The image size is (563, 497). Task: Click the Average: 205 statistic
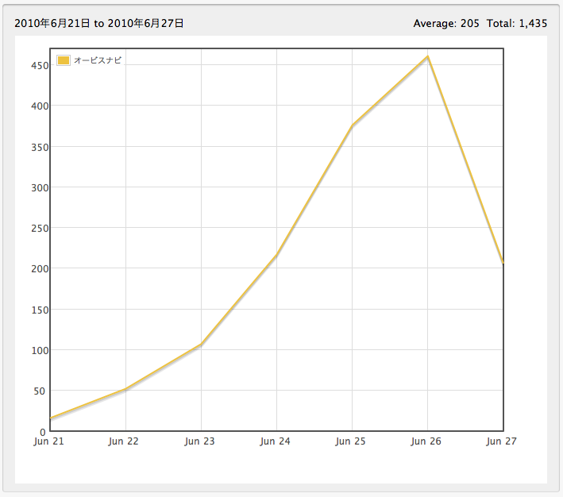click(445, 24)
